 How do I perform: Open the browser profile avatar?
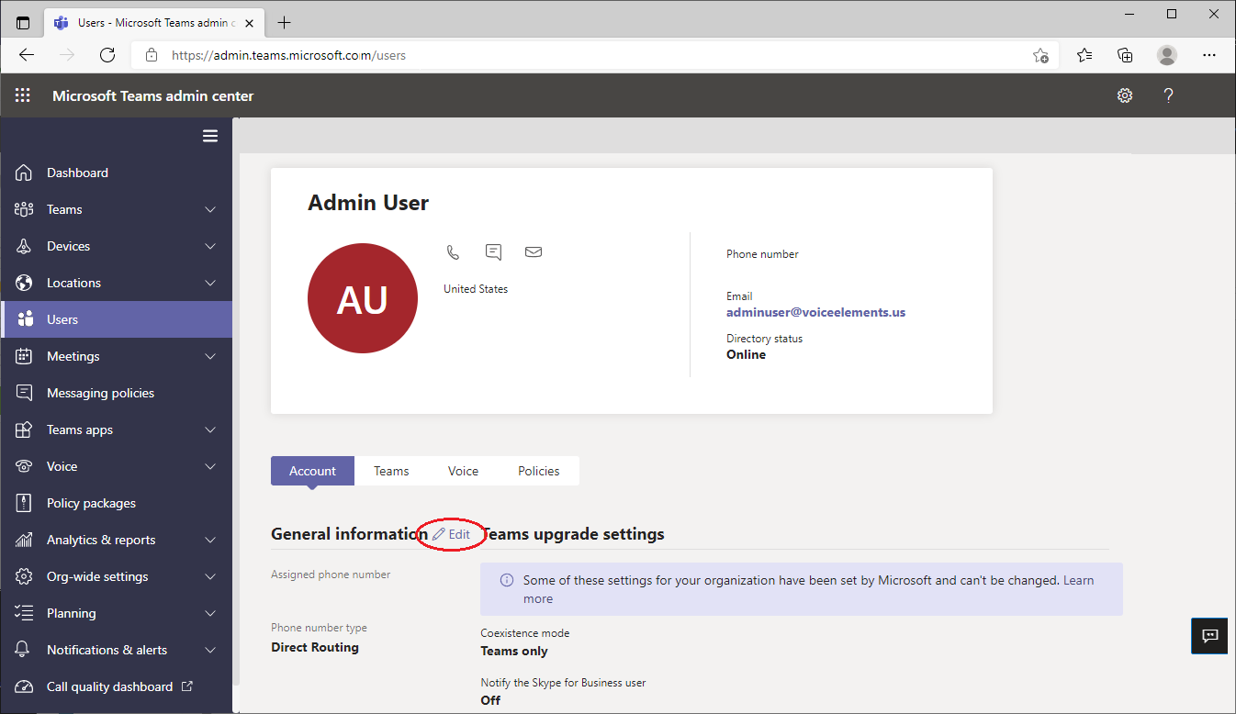1167,55
